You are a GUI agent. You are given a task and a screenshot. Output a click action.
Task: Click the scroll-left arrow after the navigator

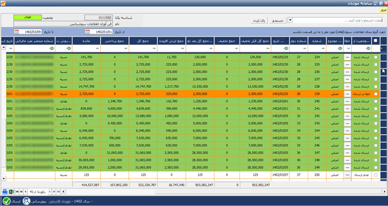[64, 192]
